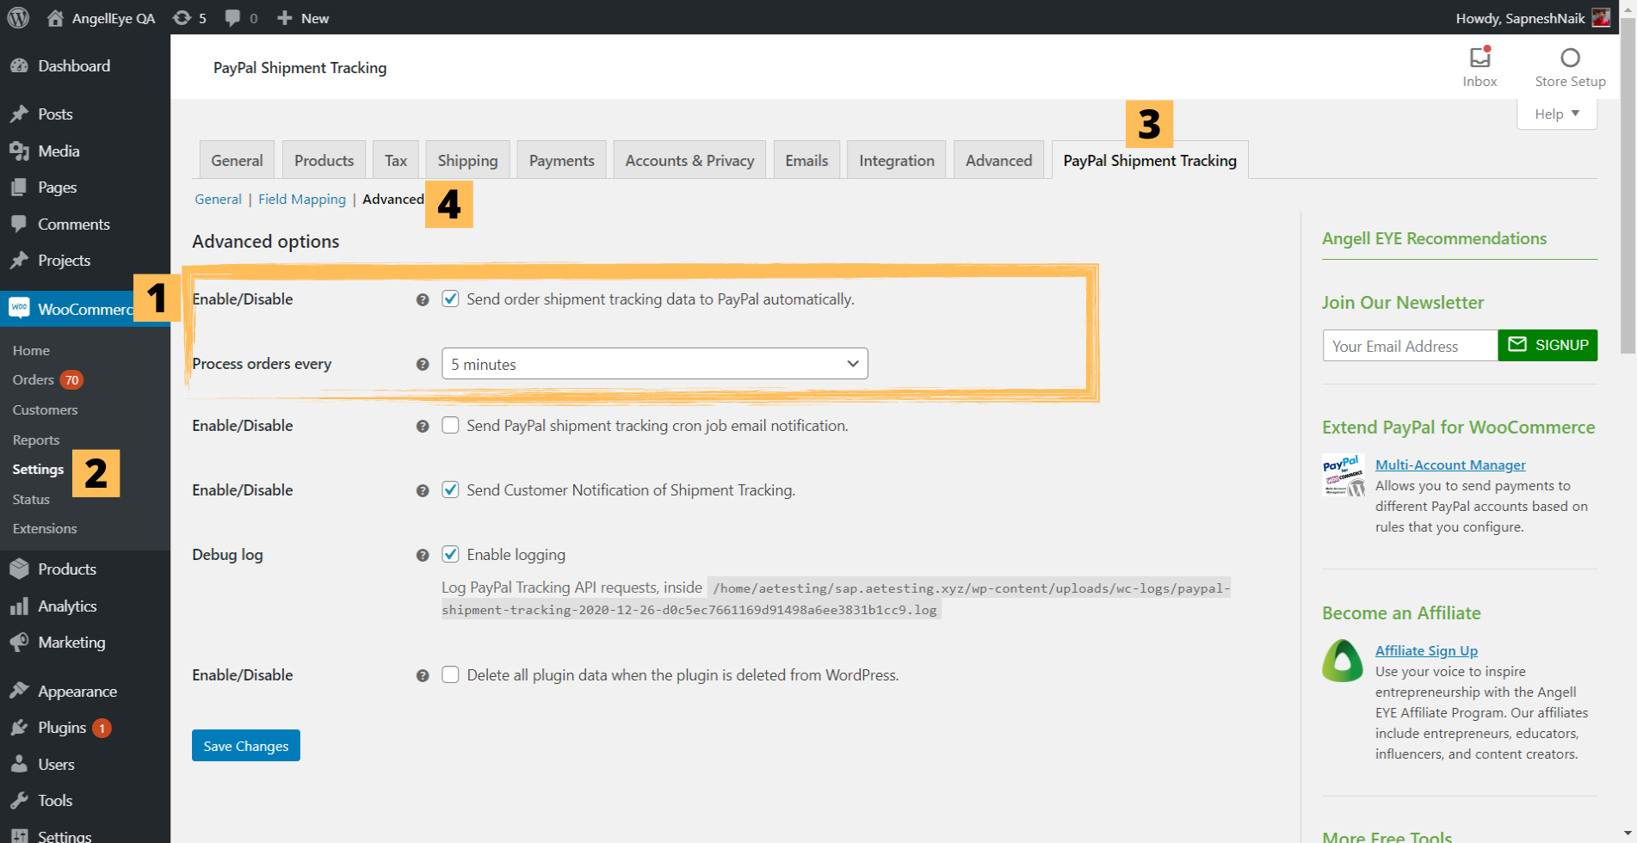Enable cron job email notification checkbox
Image resolution: width=1637 pixels, height=843 pixels.
click(450, 425)
